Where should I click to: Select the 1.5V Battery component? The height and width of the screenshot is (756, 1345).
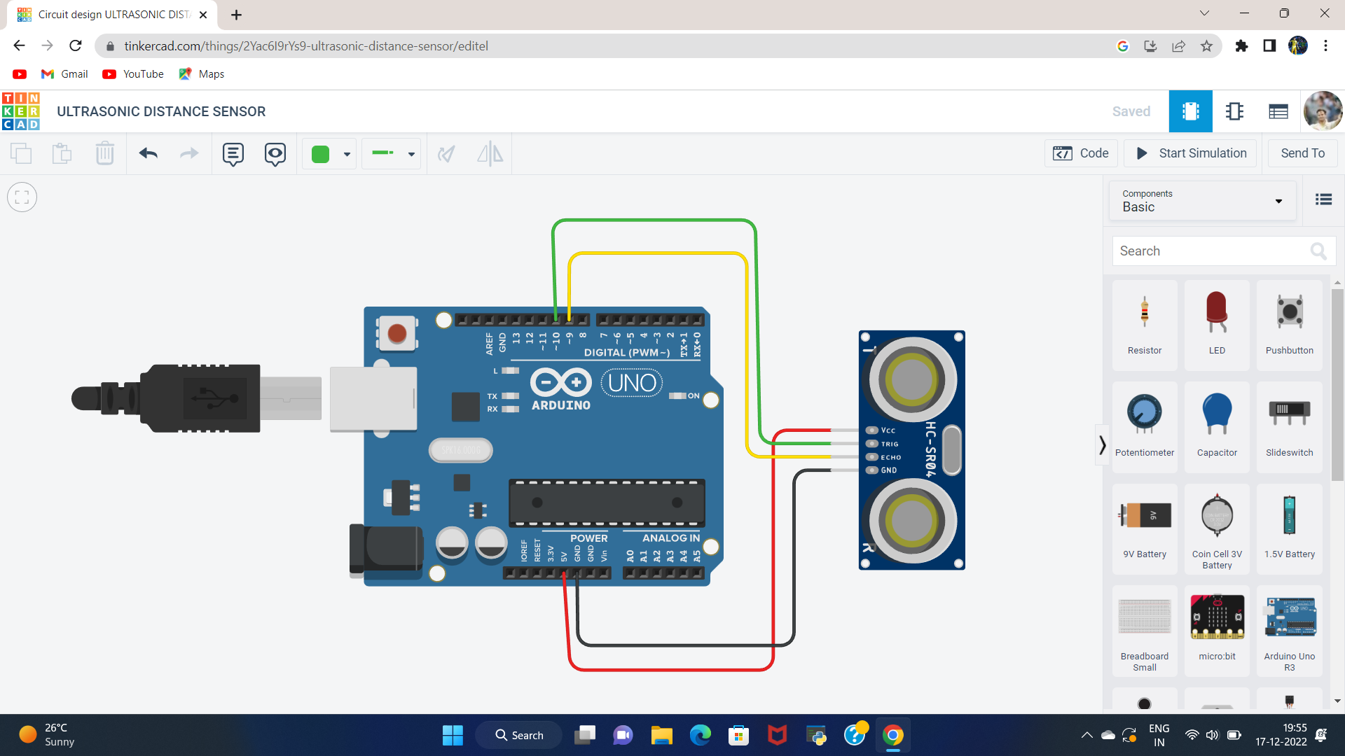coord(1289,529)
